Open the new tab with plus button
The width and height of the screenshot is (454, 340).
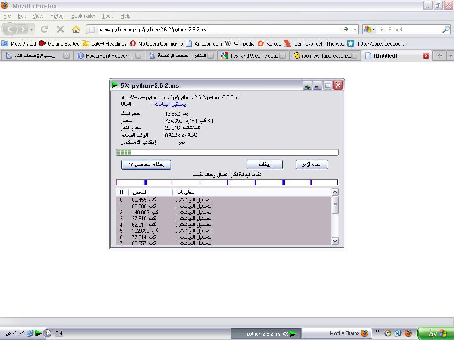439,56
